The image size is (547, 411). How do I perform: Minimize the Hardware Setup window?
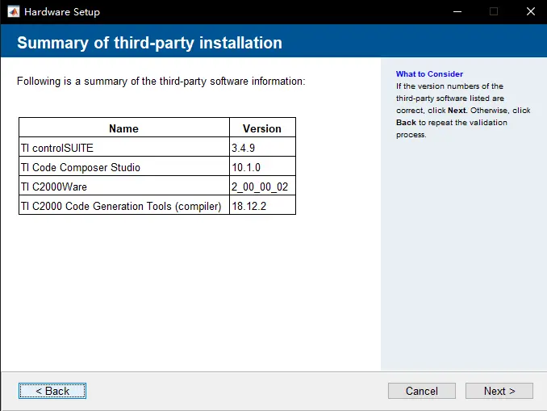coord(457,11)
